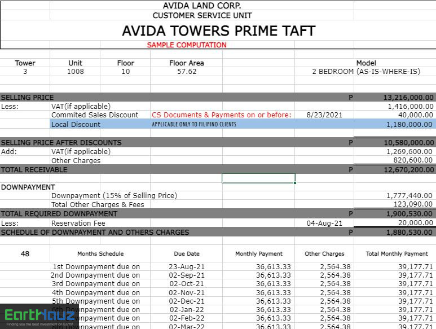Click the Monthly Payment column header
This screenshot has height=329, width=436.
(x=258, y=253)
